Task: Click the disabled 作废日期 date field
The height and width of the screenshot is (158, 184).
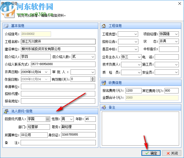Action: [36, 79]
